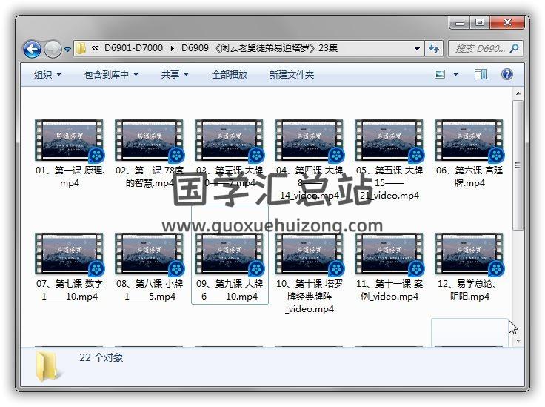Click in the search input box
This screenshot has height=407, width=545.
tap(479, 49)
